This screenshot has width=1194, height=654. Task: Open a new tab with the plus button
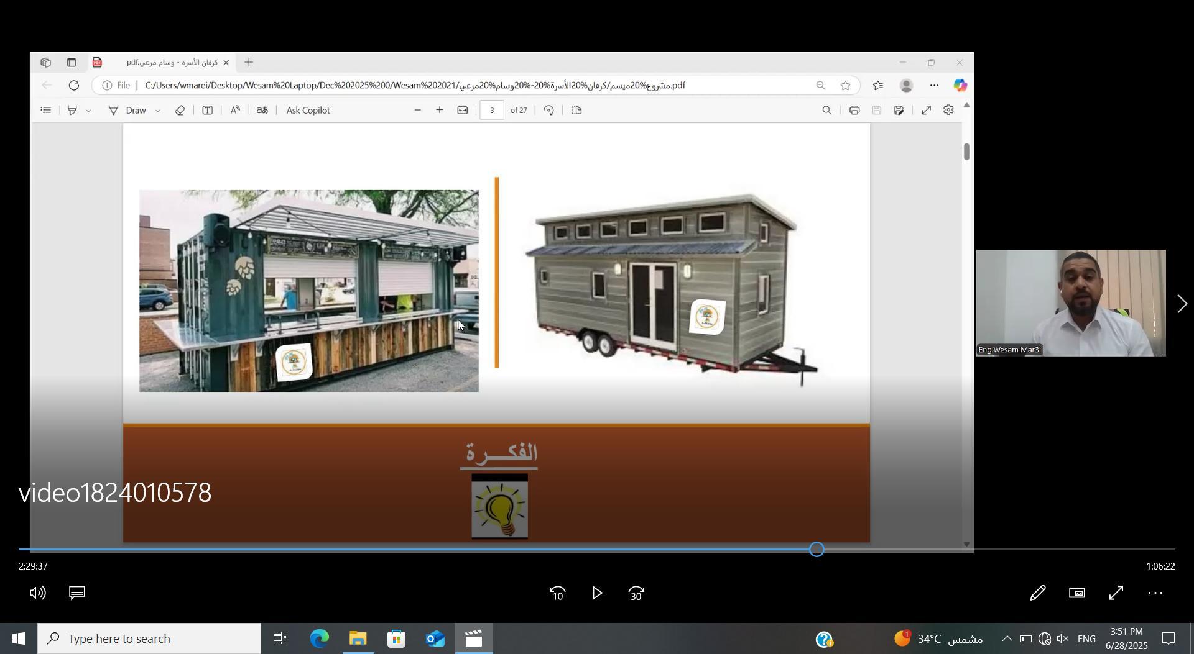coord(249,62)
